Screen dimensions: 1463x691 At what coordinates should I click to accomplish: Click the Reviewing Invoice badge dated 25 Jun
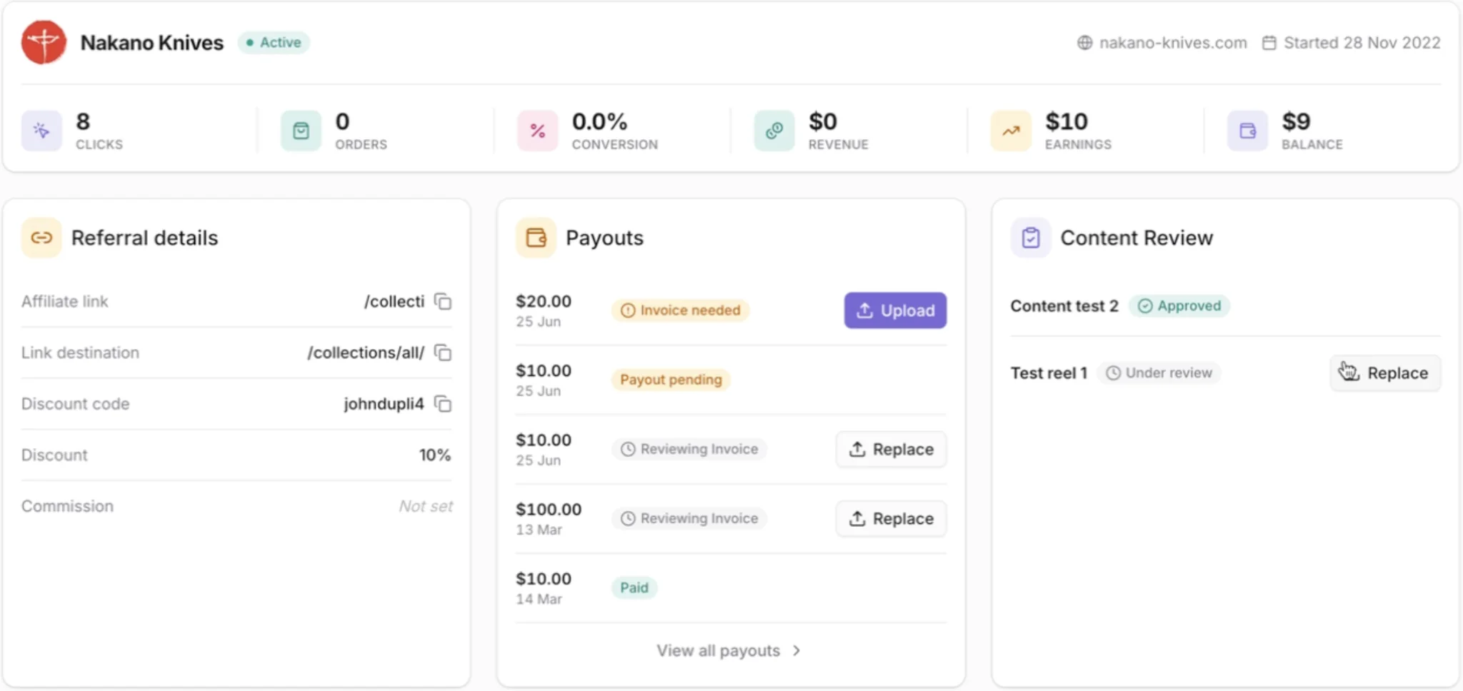click(x=689, y=449)
